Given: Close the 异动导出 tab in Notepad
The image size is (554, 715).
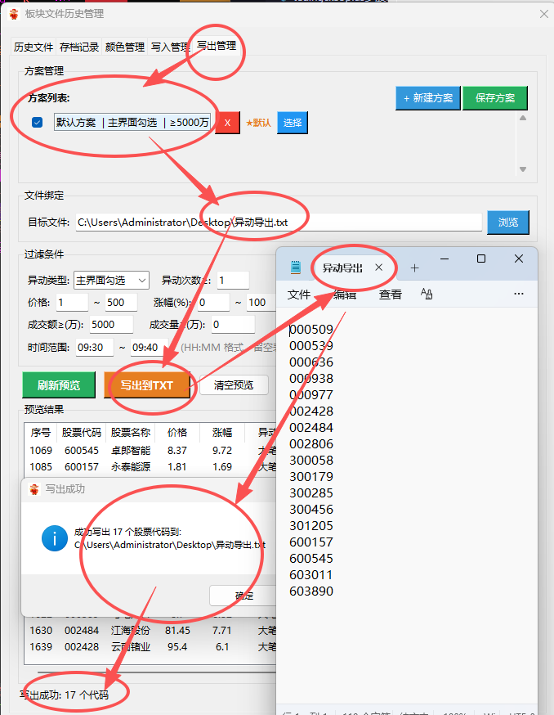Looking at the screenshot, I should coord(378,268).
